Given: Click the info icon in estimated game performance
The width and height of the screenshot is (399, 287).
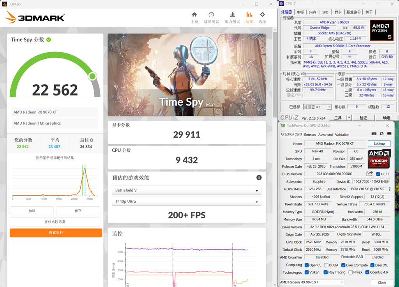Looking at the screenshot, I should point(259,177).
